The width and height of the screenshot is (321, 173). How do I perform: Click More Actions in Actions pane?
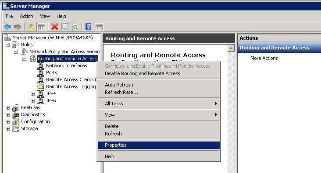click(264, 58)
